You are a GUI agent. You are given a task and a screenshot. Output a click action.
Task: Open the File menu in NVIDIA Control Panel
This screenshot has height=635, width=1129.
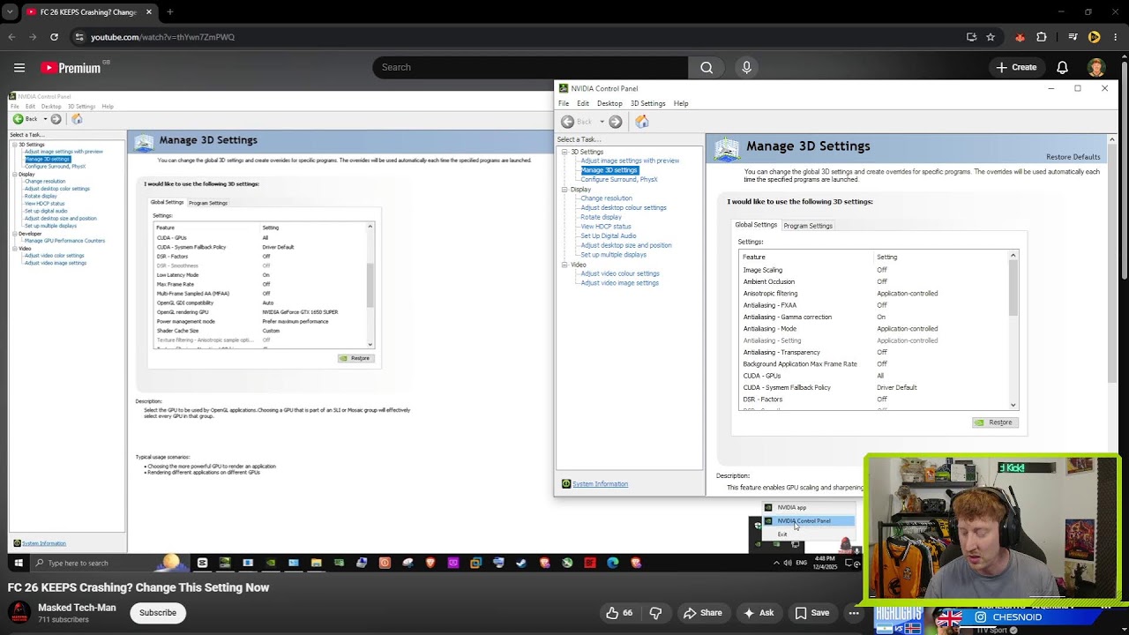(564, 103)
